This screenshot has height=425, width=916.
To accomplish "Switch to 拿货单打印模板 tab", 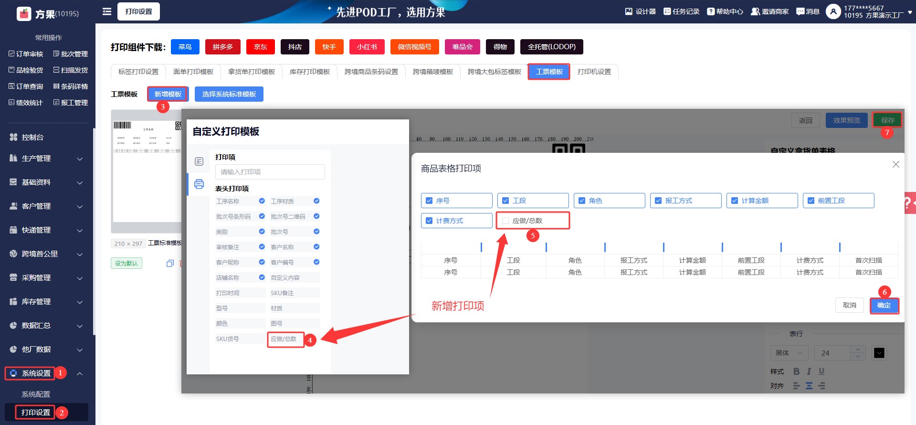I will (252, 72).
